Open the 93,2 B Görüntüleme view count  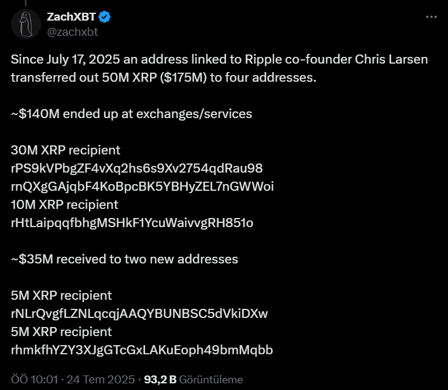click(193, 380)
